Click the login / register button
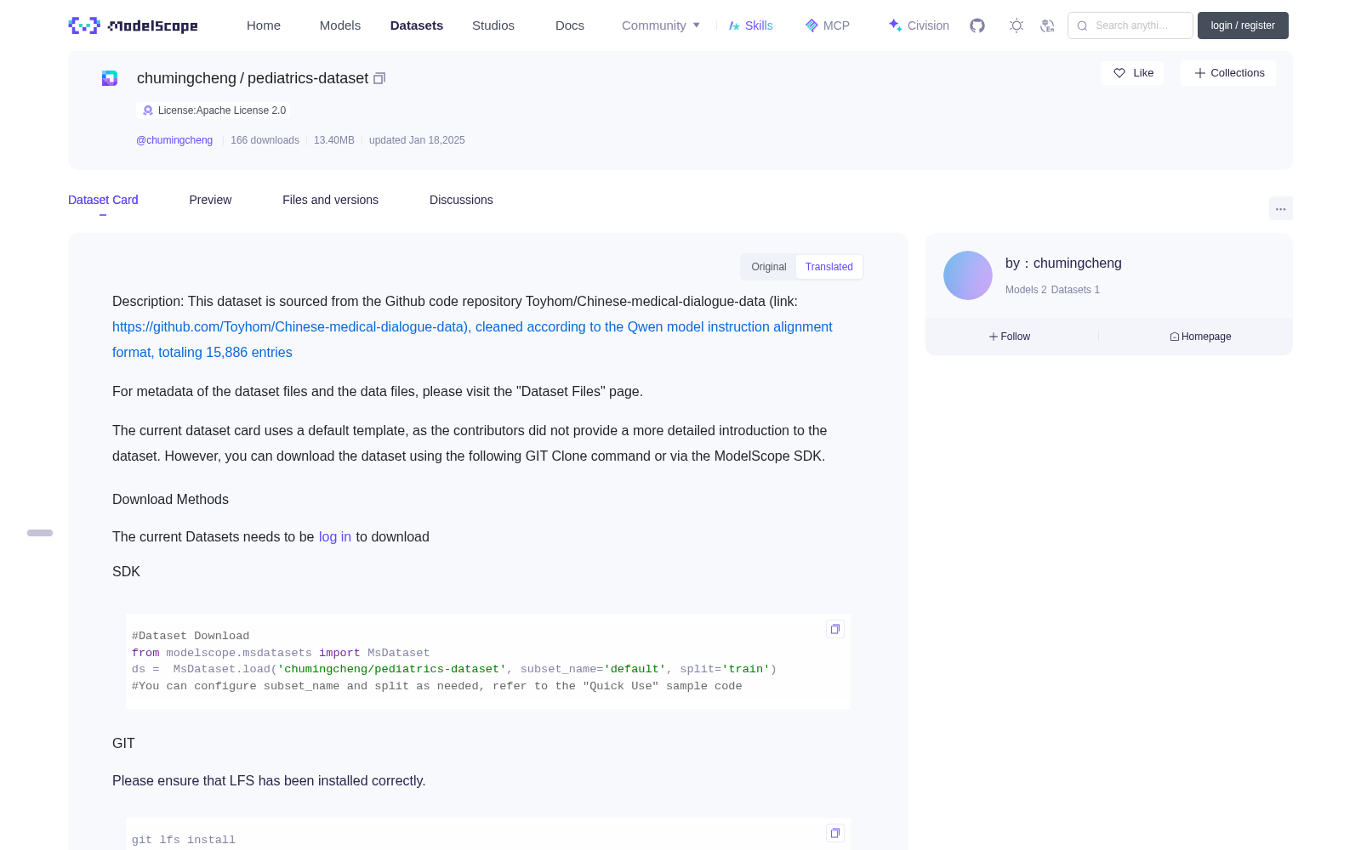This screenshot has height=850, width=1361. pos(1243,25)
